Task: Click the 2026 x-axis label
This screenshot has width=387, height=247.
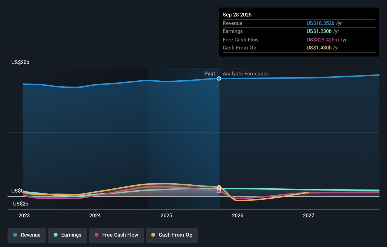Action: click(238, 216)
